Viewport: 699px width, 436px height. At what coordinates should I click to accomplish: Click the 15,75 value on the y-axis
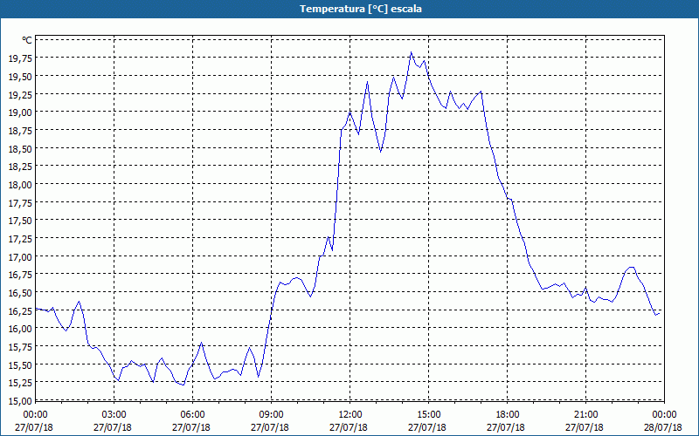tap(20, 346)
